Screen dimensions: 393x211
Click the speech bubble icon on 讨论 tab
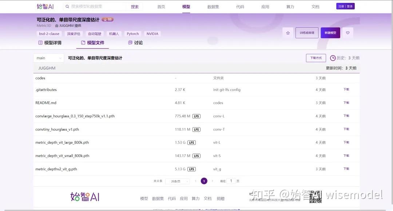coord(130,43)
